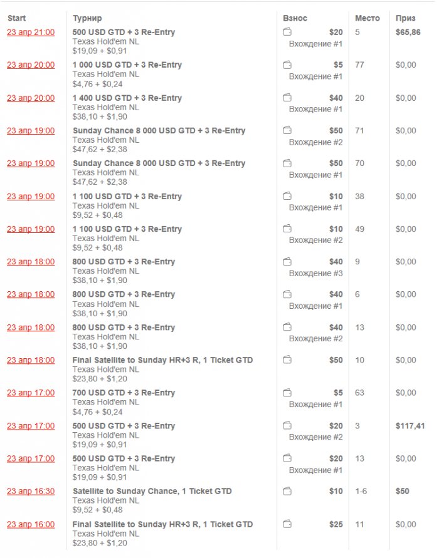Click the date link for 1 400 USD GTD
This screenshot has width=439, height=558.
tap(31, 98)
